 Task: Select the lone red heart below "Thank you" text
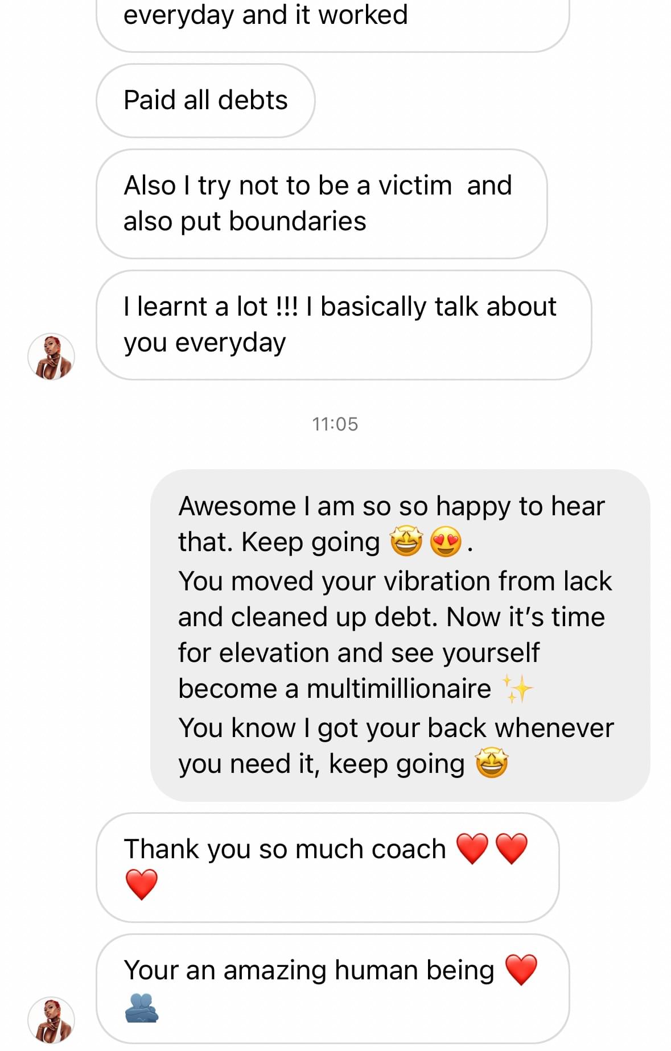click(141, 884)
